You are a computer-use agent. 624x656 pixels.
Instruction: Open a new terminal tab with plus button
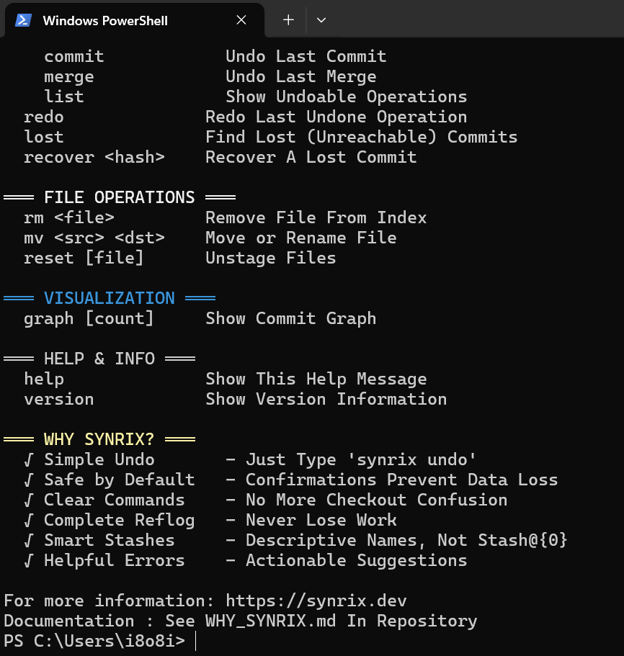pyautogui.click(x=287, y=20)
